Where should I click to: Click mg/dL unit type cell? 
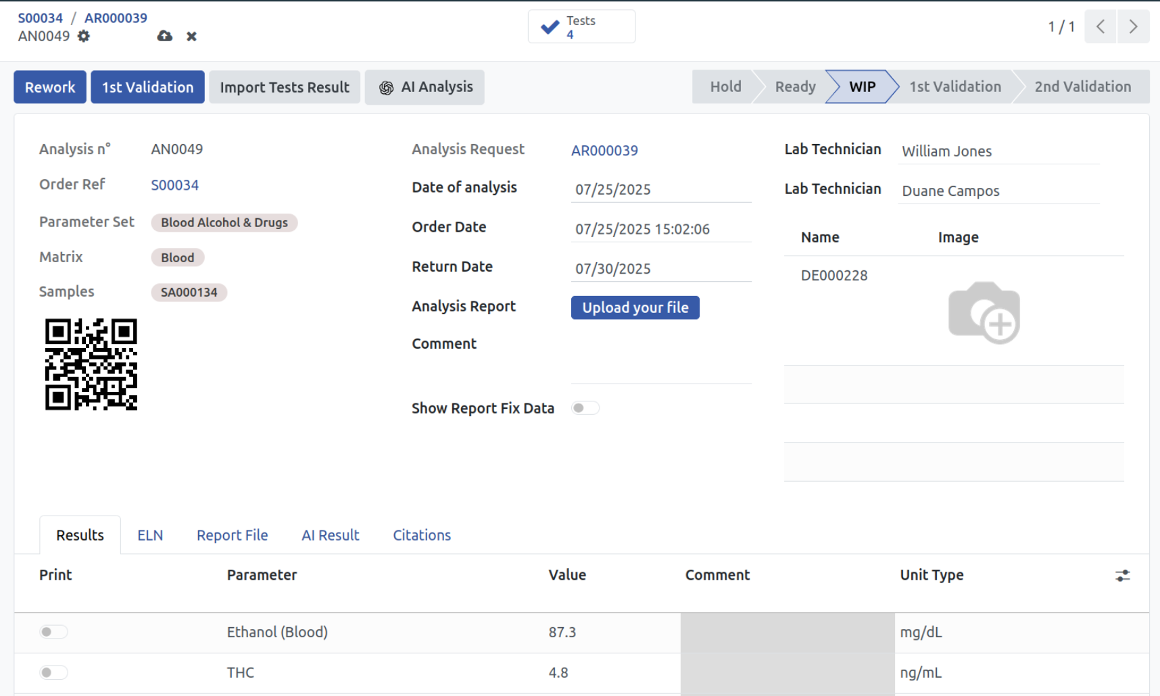click(921, 632)
